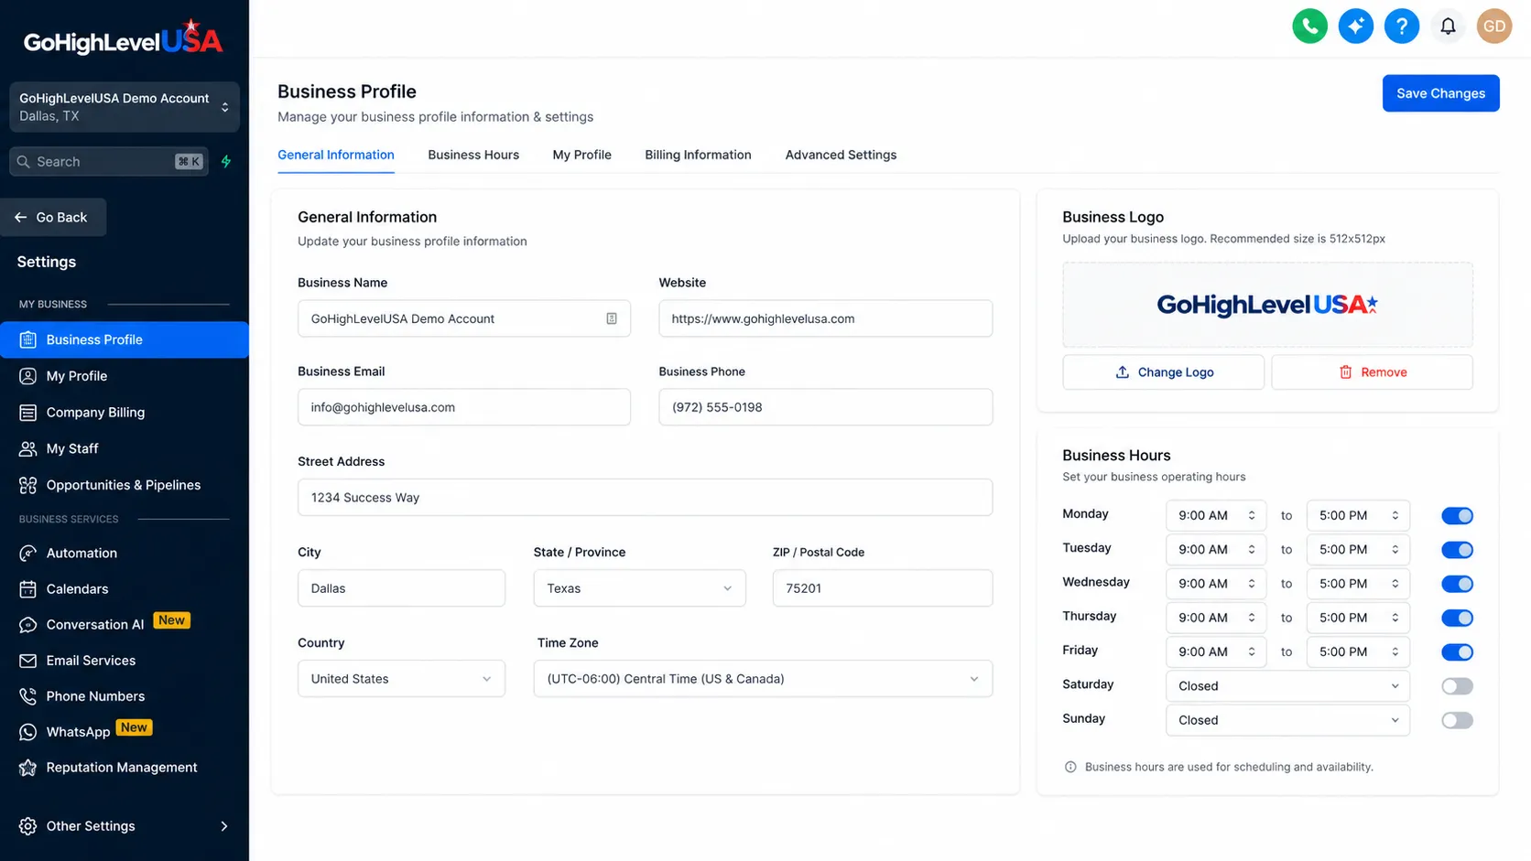This screenshot has width=1531, height=861.
Task: Open Friday 5:00 PM end time selector
Action: [1358, 652]
